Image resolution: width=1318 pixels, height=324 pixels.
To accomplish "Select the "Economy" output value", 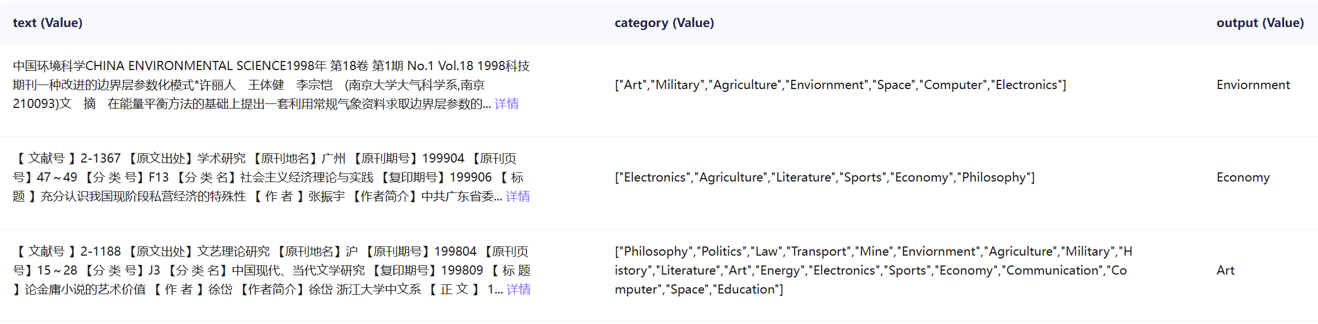I will coord(1243,178).
